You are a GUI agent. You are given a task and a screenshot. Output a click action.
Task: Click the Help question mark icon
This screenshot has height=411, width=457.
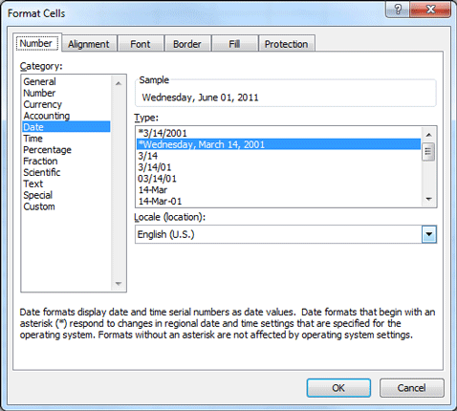click(x=398, y=10)
